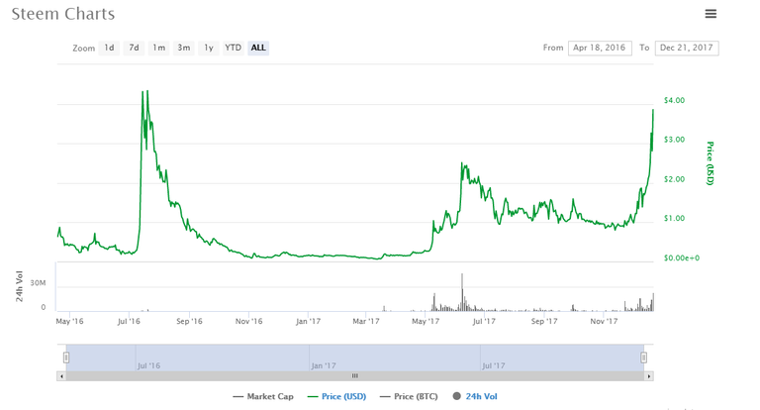The height and width of the screenshot is (410, 760).
Task: Click the Nov '16 axis label
Action: [x=248, y=321]
